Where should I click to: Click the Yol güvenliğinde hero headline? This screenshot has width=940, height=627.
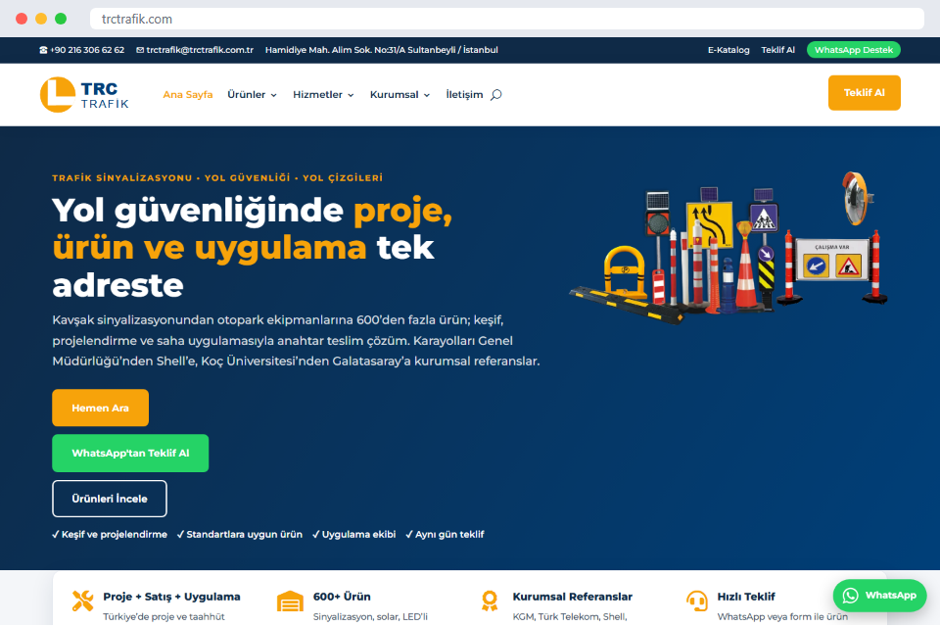pos(252,248)
